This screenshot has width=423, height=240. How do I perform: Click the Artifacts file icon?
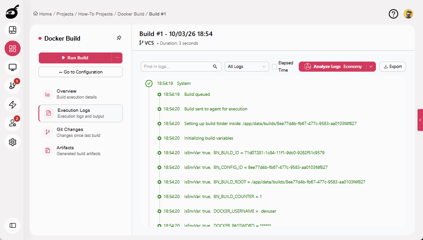pos(48,151)
